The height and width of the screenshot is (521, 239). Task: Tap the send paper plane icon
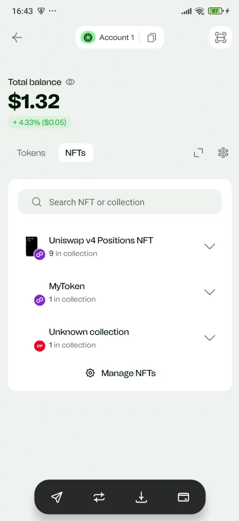pyautogui.click(x=57, y=497)
